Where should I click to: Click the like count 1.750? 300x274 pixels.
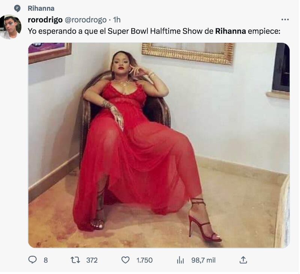[144, 260]
